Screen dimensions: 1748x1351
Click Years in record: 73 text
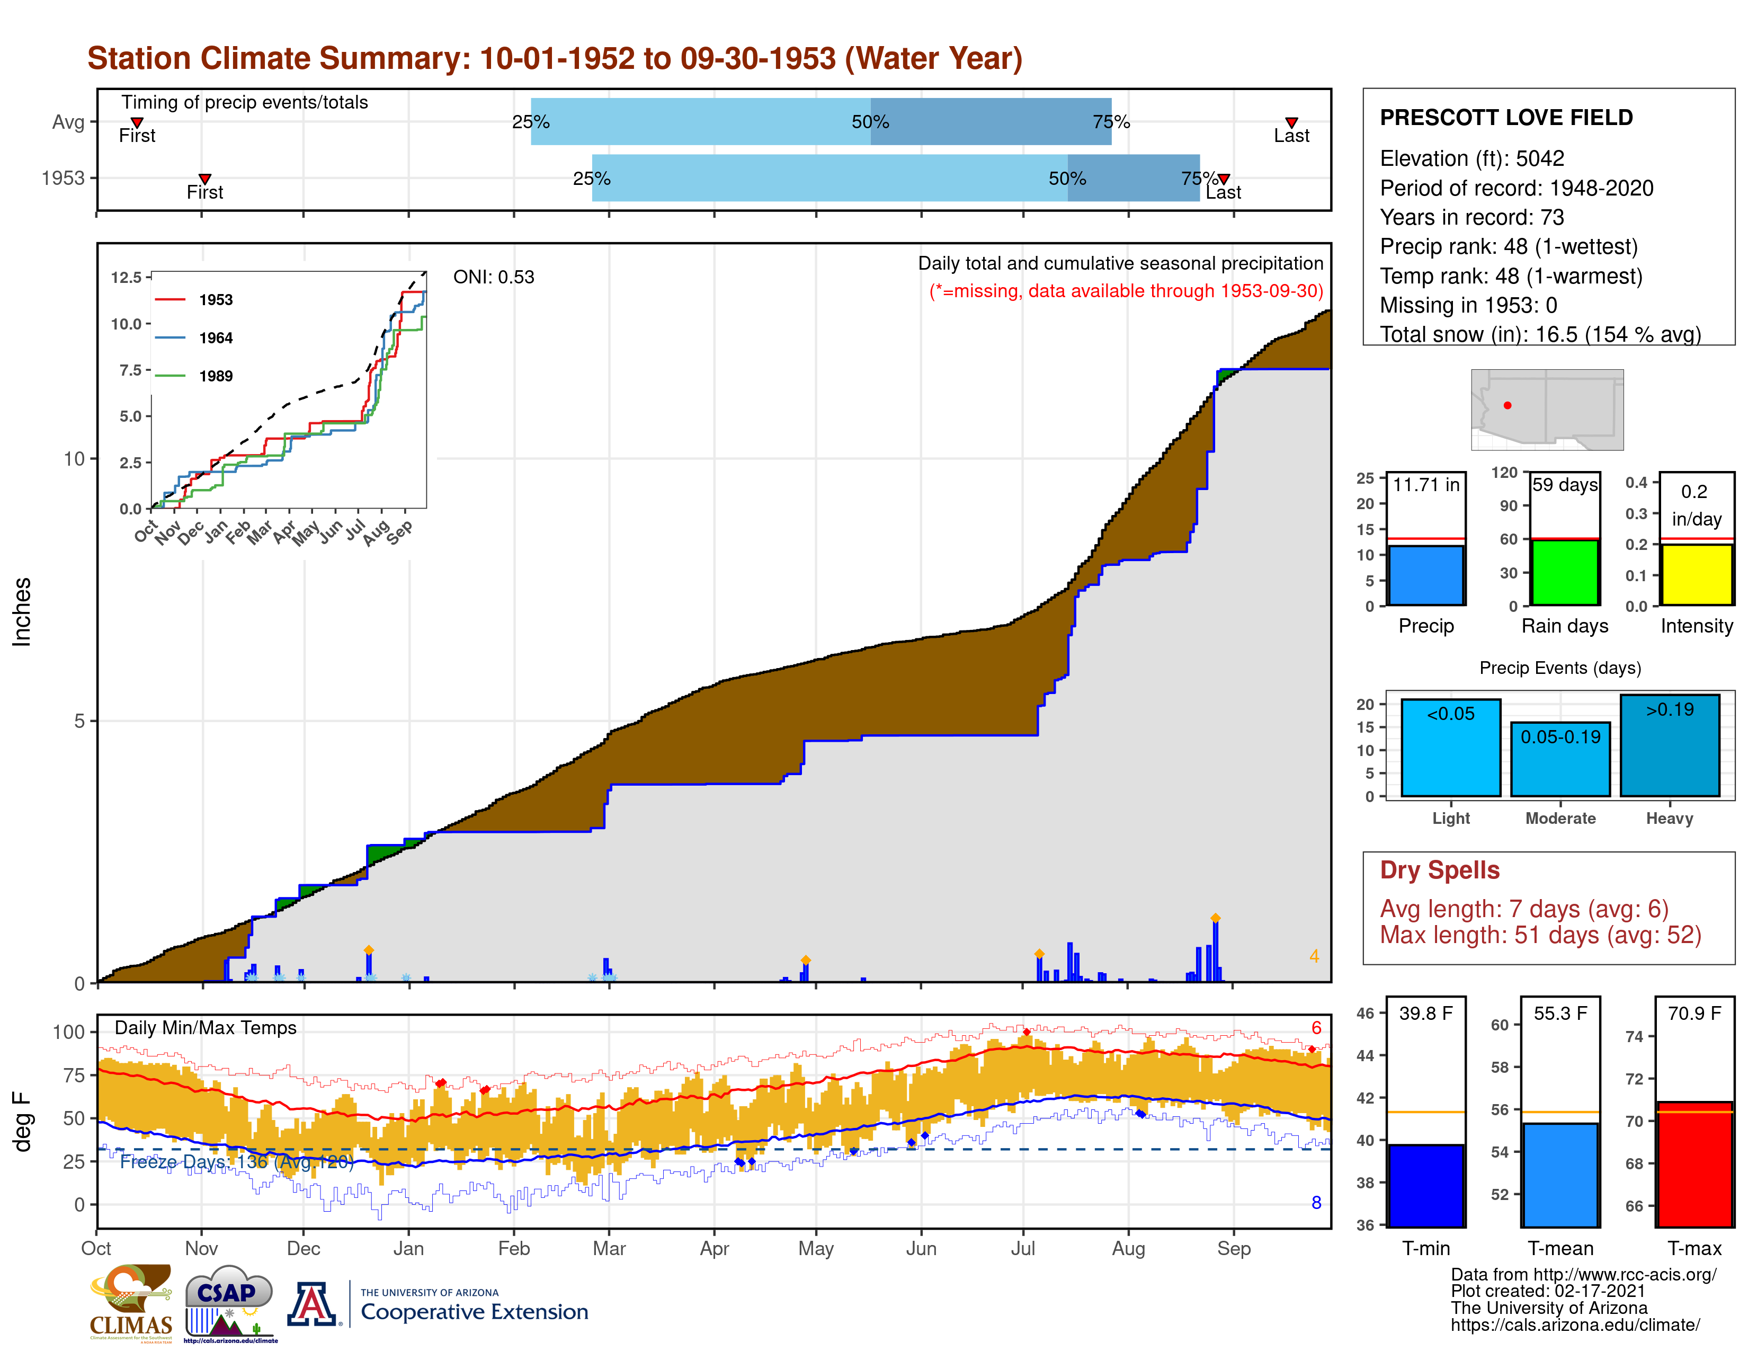point(1471,217)
